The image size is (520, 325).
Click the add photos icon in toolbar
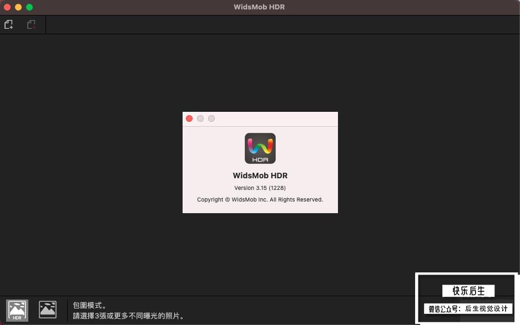tap(9, 24)
